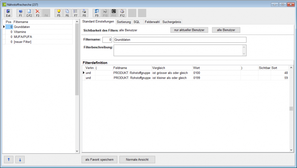The width and height of the screenshot is (297, 168).
Task: Click the Filtername column header in list
Action: click(x=43, y=22)
